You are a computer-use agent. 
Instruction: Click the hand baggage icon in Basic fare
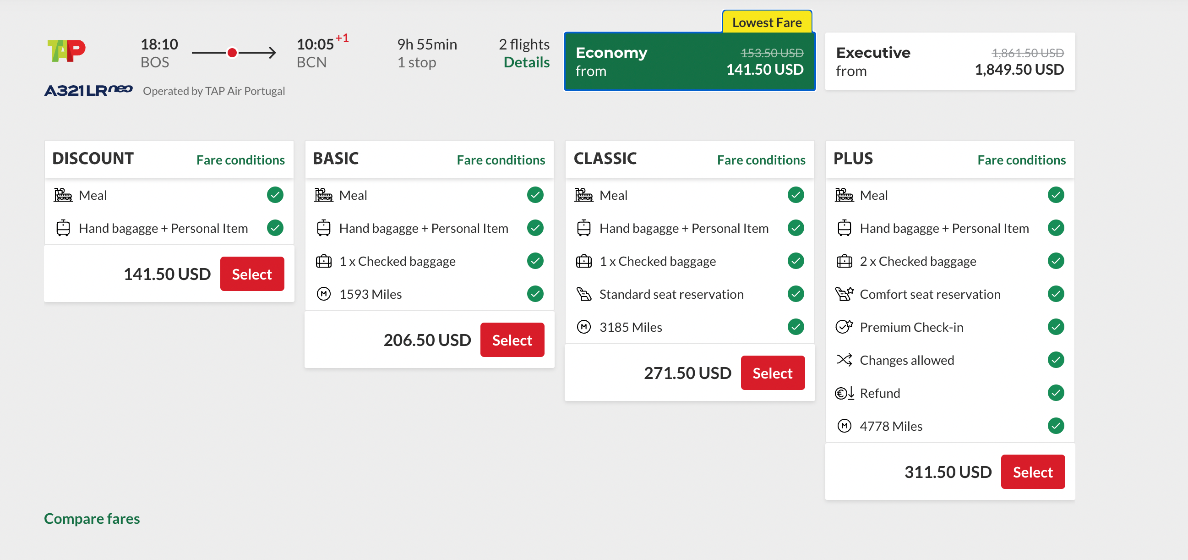[x=323, y=228]
